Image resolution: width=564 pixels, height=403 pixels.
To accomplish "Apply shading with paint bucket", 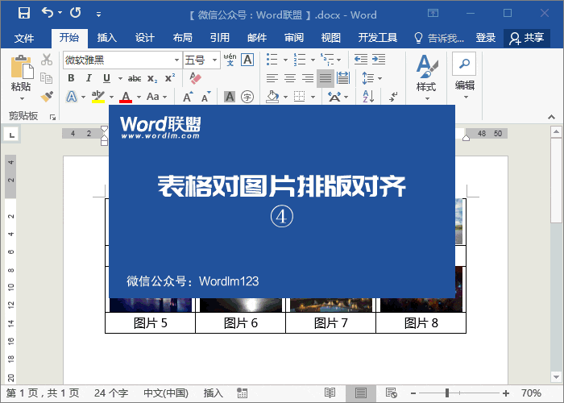I will [272, 97].
